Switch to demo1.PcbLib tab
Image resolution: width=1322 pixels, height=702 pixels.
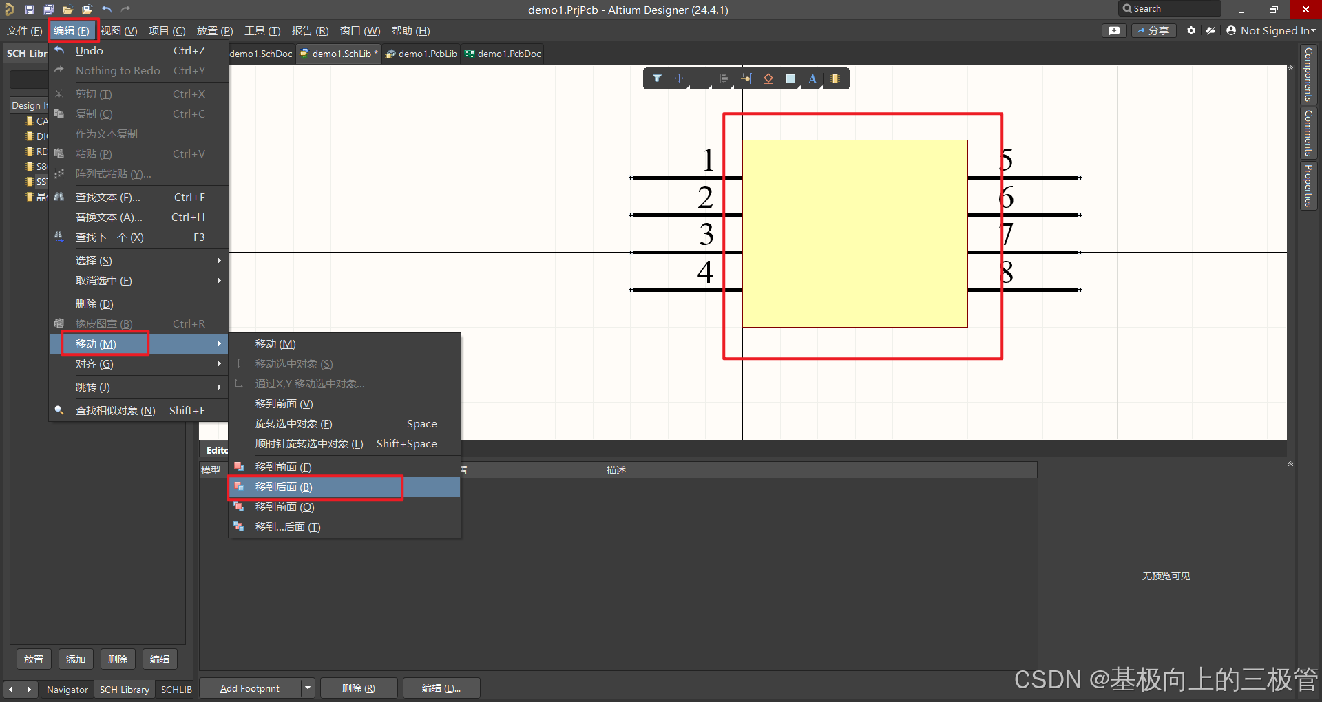coord(421,54)
